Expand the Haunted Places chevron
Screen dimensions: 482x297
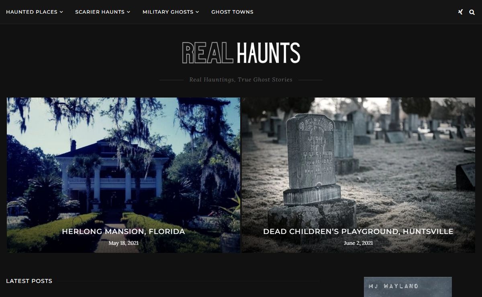point(61,12)
